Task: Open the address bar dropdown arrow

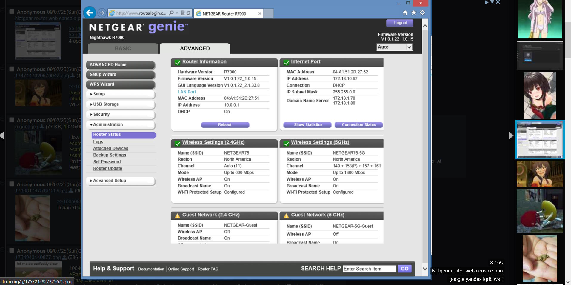Action: pyautogui.click(x=177, y=13)
